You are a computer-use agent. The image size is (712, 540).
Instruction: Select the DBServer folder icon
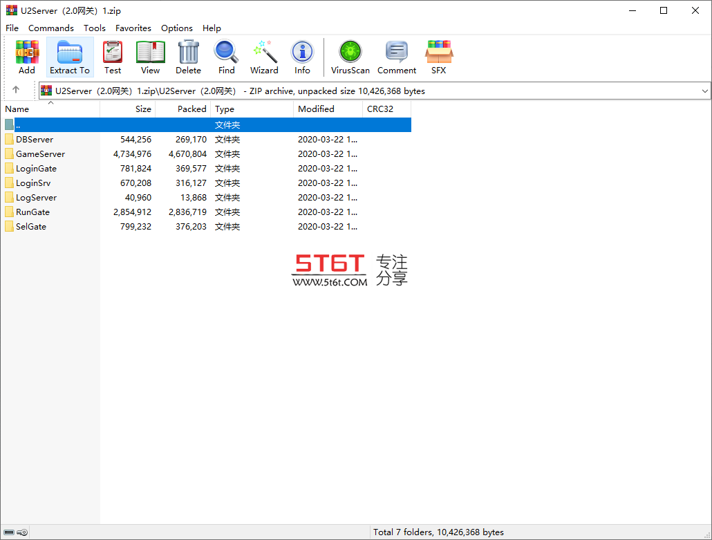point(9,140)
